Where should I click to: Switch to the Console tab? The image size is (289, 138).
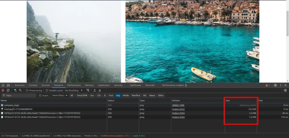(33, 85)
